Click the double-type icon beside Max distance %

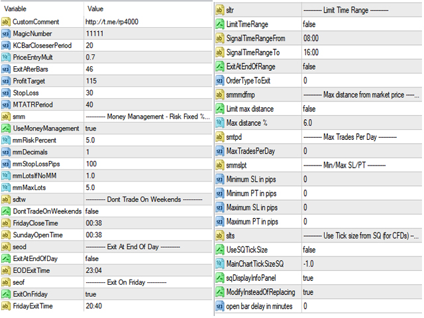[220, 123]
